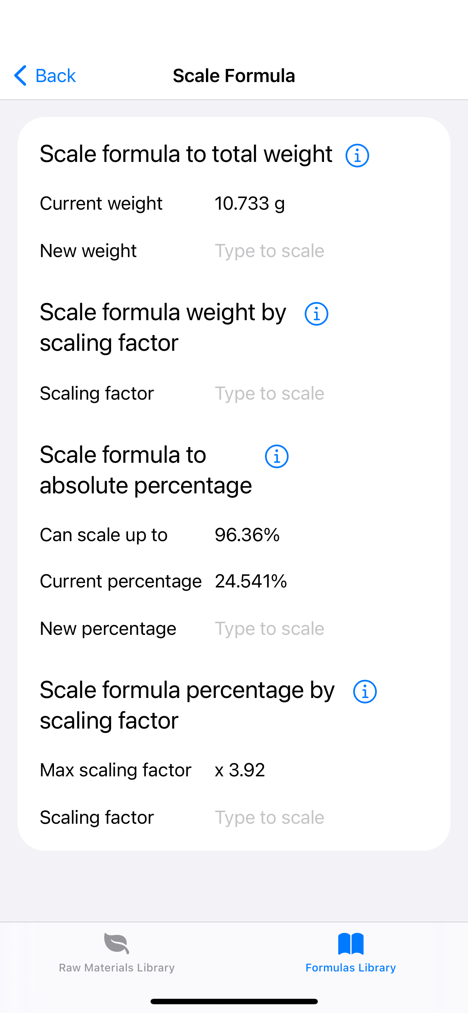Tap the 24.541% current percentage value
468x1013 pixels.
tap(251, 581)
